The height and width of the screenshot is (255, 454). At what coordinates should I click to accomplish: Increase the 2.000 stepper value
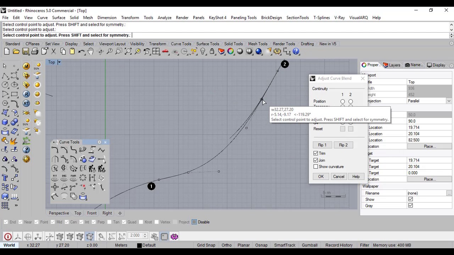145,234
